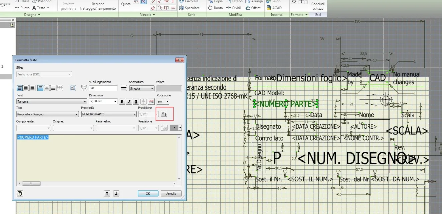The image size is (442, 214).
Task: Expand the Vincola panel menu
Action: [x=148, y=15]
